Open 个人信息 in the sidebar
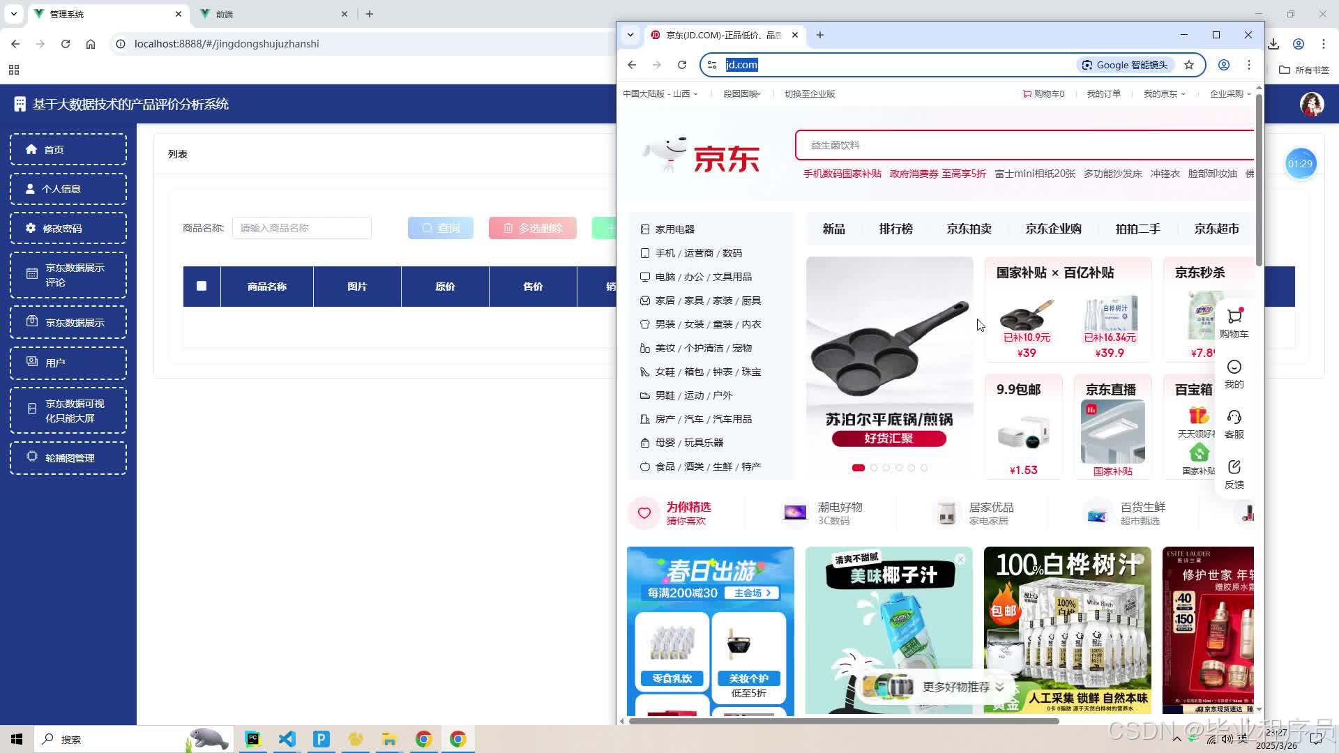Viewport: 1339px width, 753px height. tap(68, 189)
